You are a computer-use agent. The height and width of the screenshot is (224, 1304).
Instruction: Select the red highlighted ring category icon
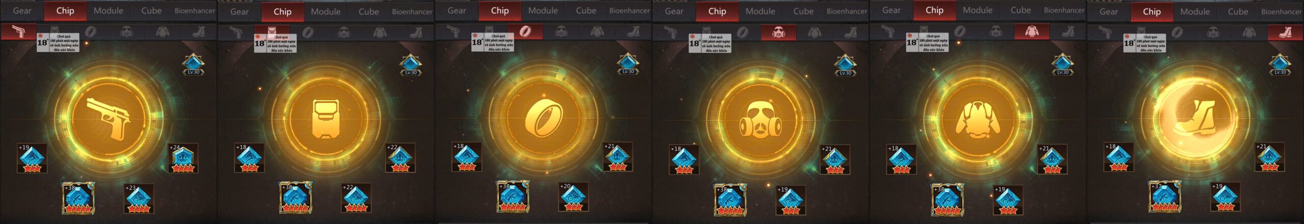(525, 32)
